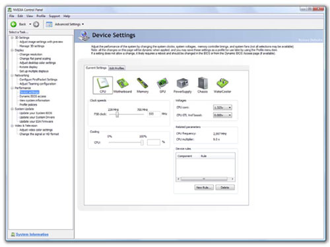Collapse the Display tree node
This screenshot has width=330, height=247.
(x=12, y=50)
